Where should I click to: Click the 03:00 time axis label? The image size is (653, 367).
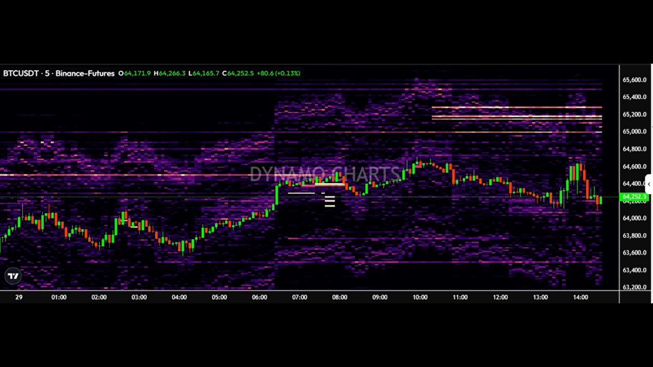pos(139,297)
